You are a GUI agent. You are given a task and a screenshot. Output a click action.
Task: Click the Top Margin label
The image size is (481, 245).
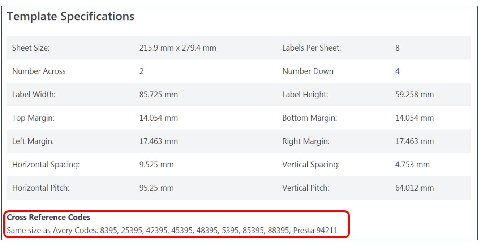click(x=33, y=118)
